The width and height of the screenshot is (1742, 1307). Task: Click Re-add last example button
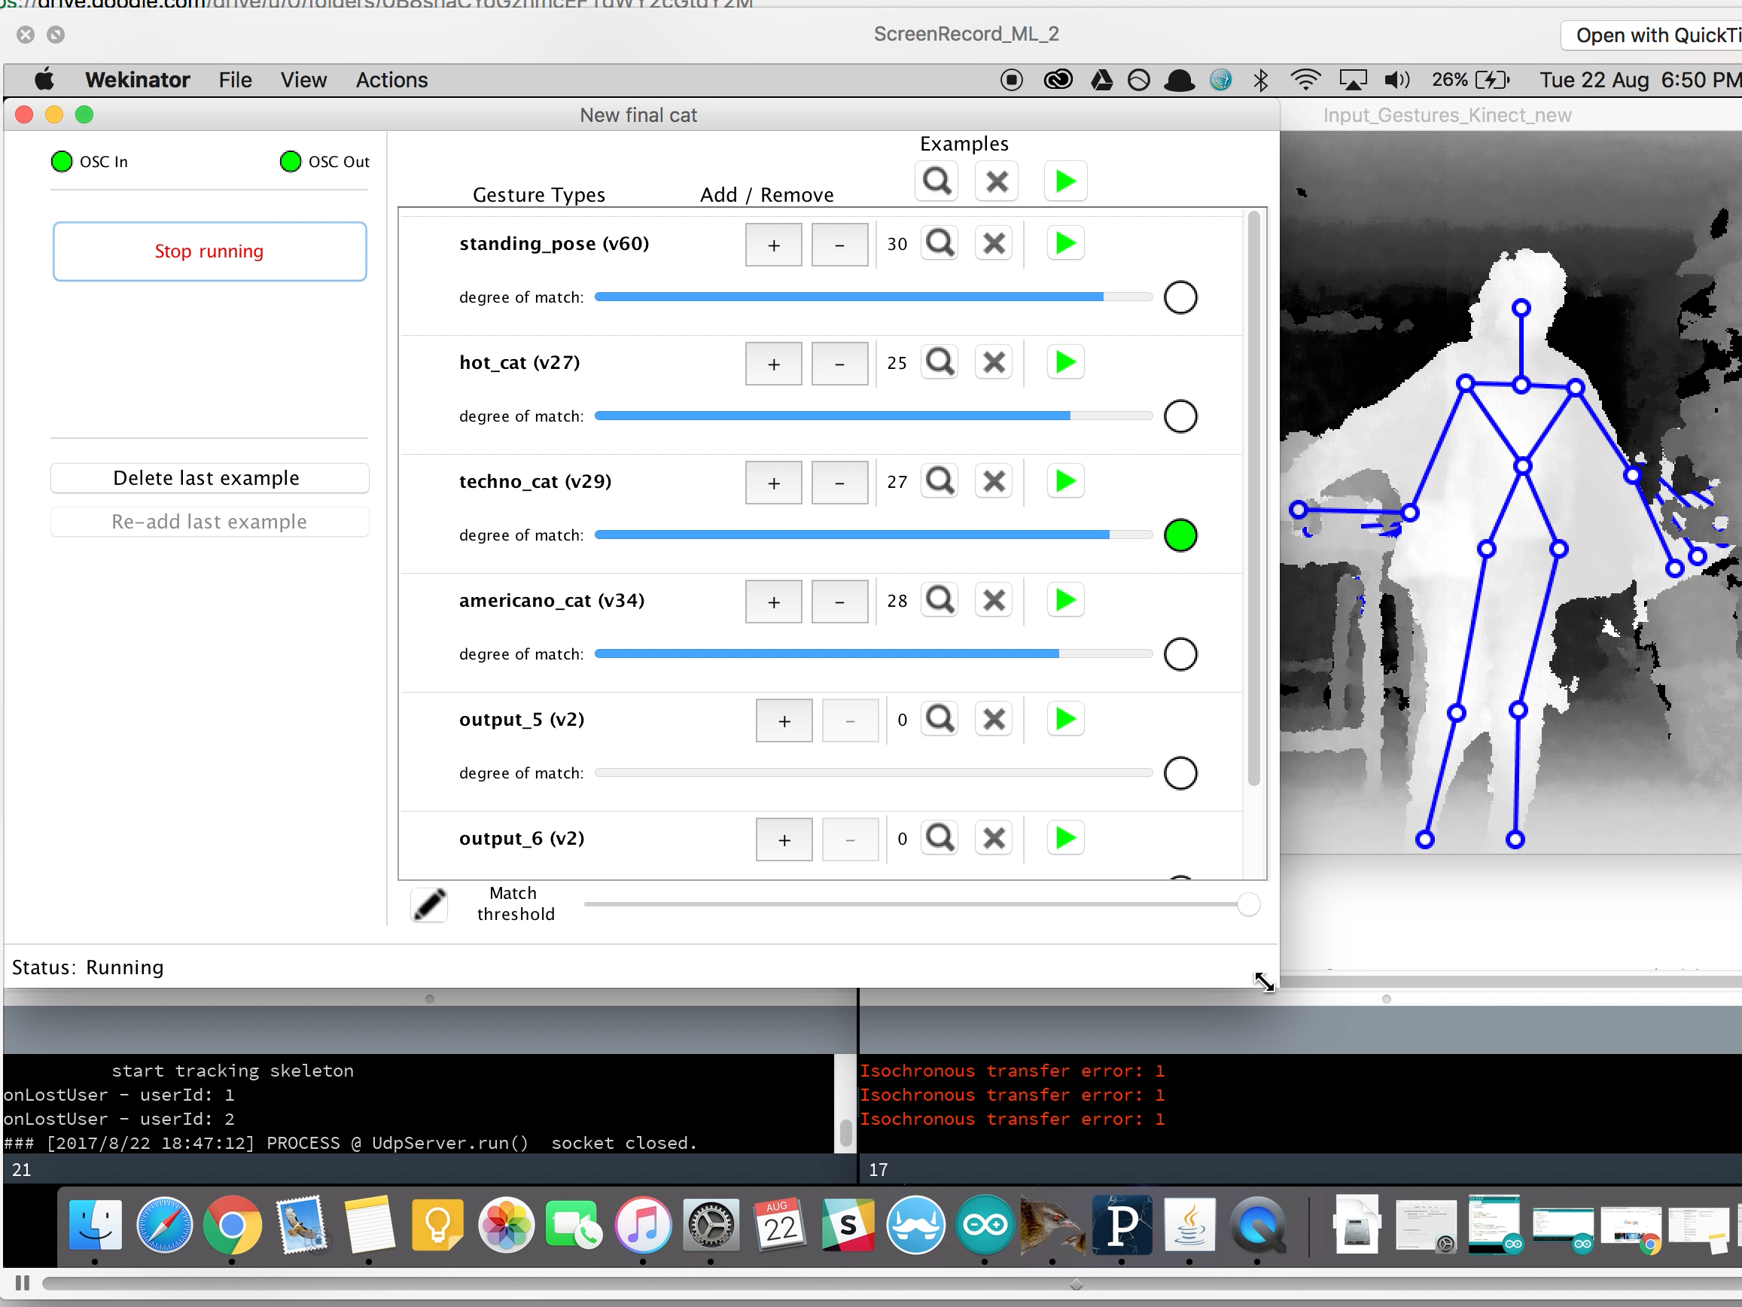pos(209,522)
